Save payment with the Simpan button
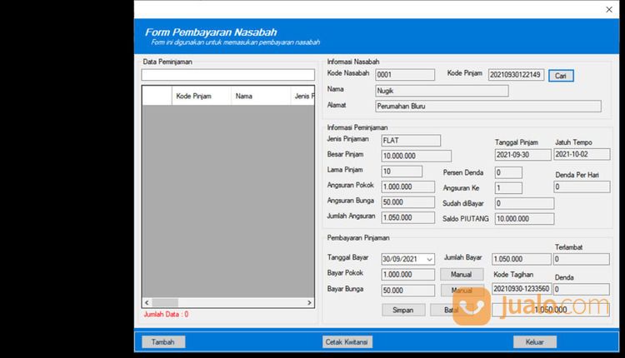 point(403,310)
